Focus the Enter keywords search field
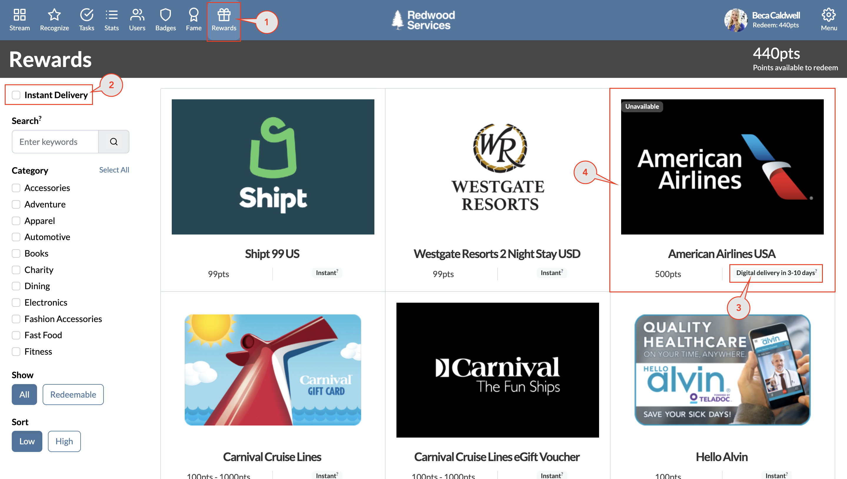Image resolution: width=847 pixels, height=479 pixels. (55, 141)
